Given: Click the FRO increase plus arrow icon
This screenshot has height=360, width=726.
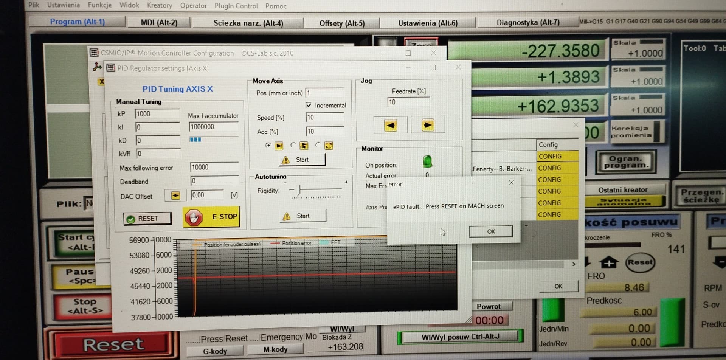Looking at the screenshot, I should 608,262.
